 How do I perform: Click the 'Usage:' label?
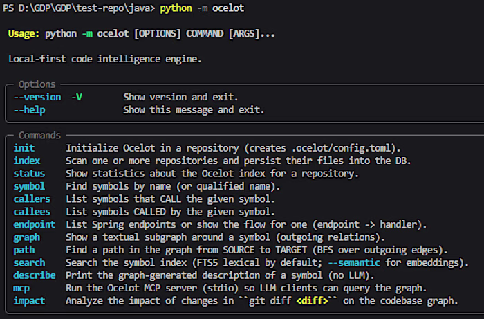tap(24, 33)
